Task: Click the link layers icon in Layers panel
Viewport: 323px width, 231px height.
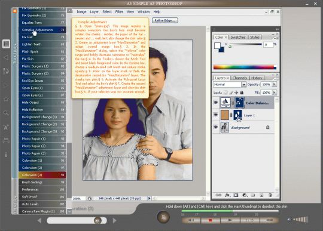Action: [218, 195]
